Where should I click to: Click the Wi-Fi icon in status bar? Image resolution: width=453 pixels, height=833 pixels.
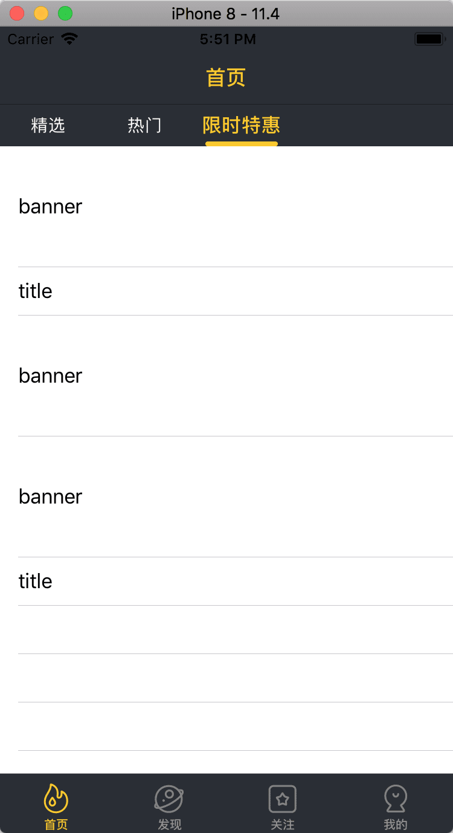[69, 39]
